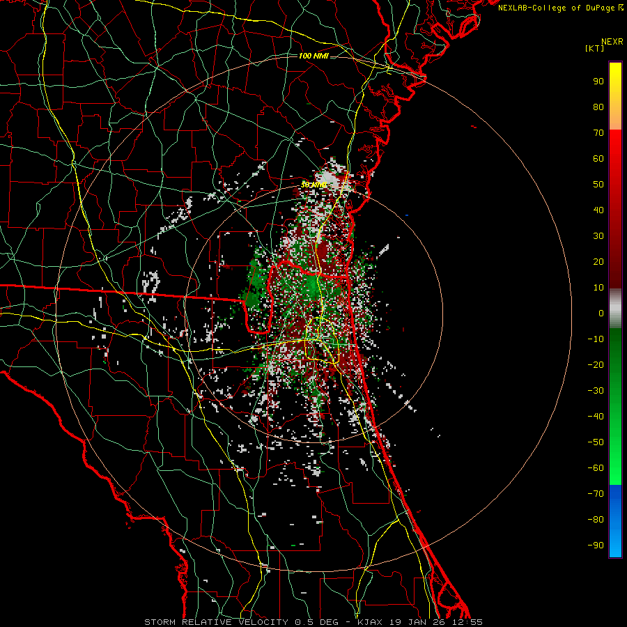Viewport: 627px width, 627px height.
Task: Click the 12:55 timestamp in the caption
Action: click(x=467, y=622)
